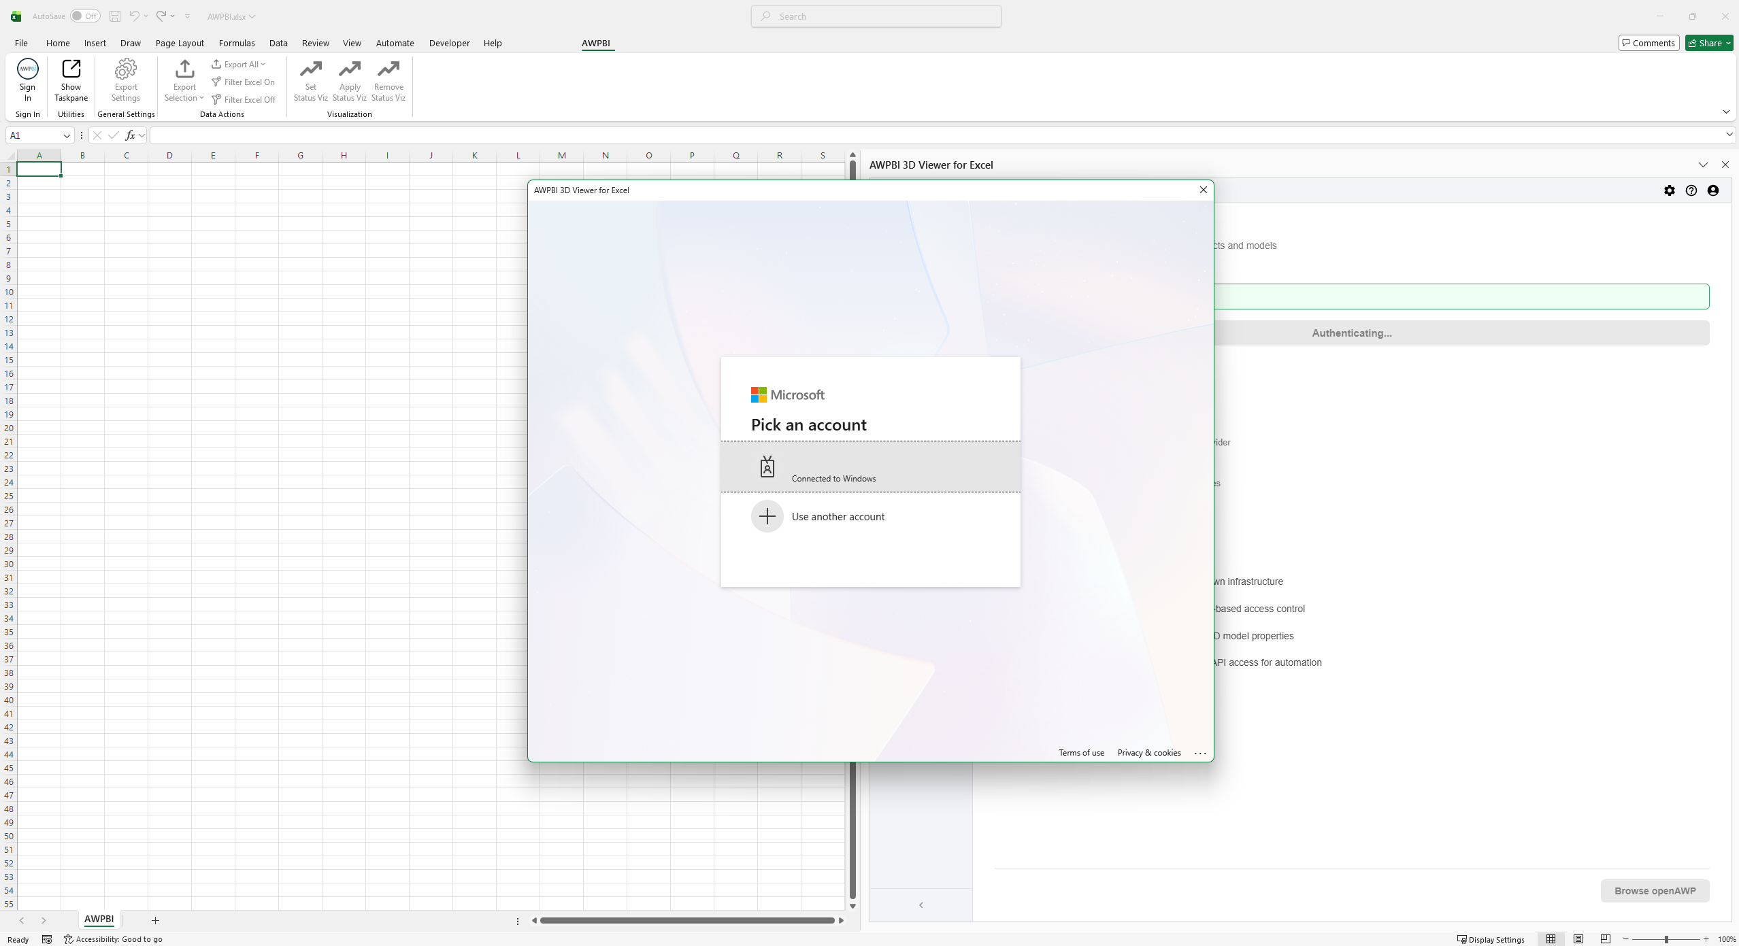Turn off via Filter Excel Off
Image resolution: width=1739 pixels, height=946 pixels.
(x=244, y=99)
